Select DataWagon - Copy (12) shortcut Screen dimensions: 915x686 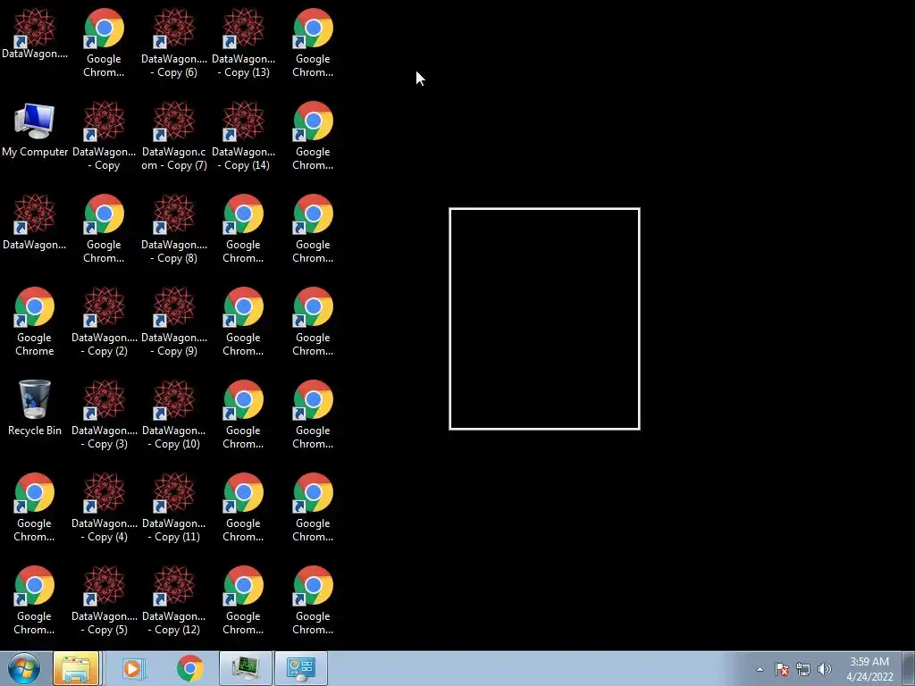(x=174, y=599)
